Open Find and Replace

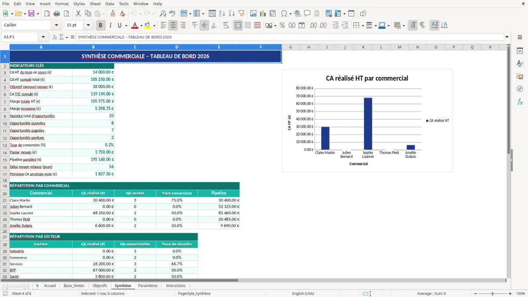point(163,14)
